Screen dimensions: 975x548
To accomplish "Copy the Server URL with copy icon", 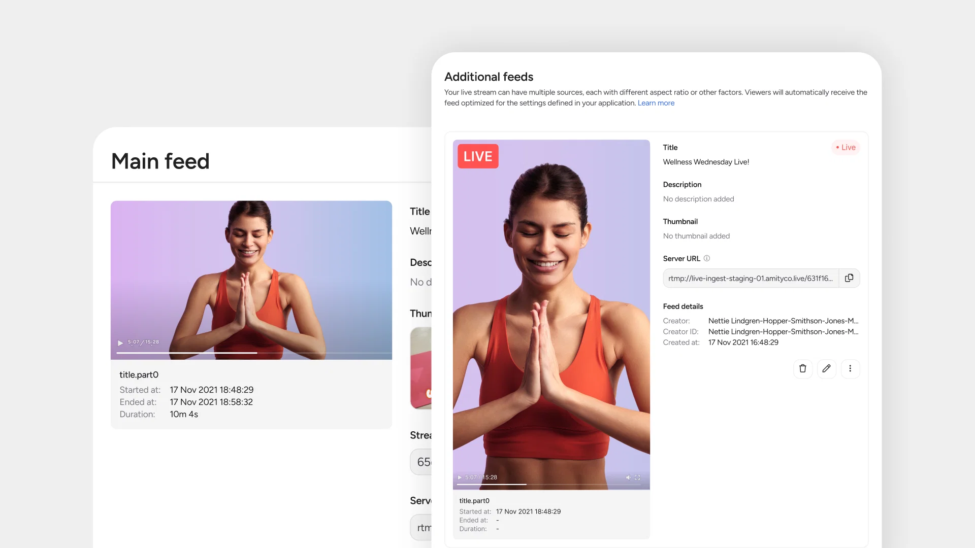I will click(x=849, y=278).
